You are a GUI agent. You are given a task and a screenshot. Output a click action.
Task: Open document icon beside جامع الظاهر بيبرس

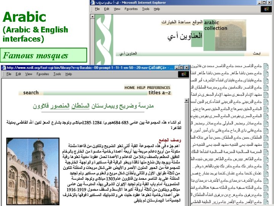pyautogui.click(x=266, y=159)
